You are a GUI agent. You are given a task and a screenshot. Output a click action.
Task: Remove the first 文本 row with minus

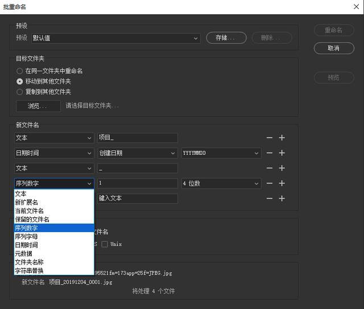(269, 138)
